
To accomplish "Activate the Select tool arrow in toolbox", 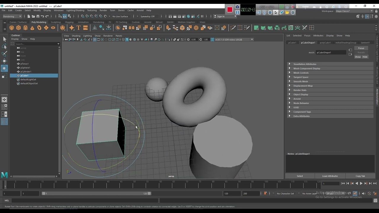I will [4, 39].
